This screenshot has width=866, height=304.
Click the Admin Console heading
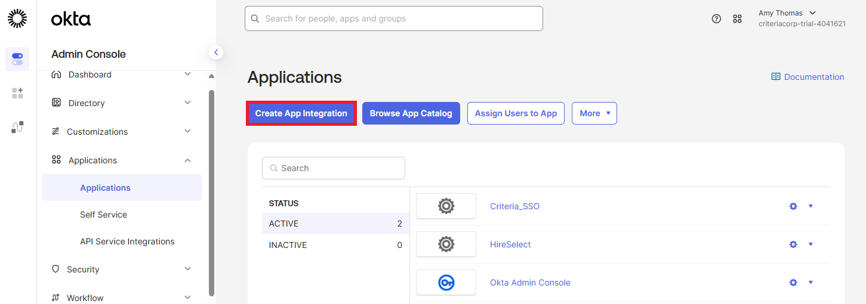pos(88,54)
